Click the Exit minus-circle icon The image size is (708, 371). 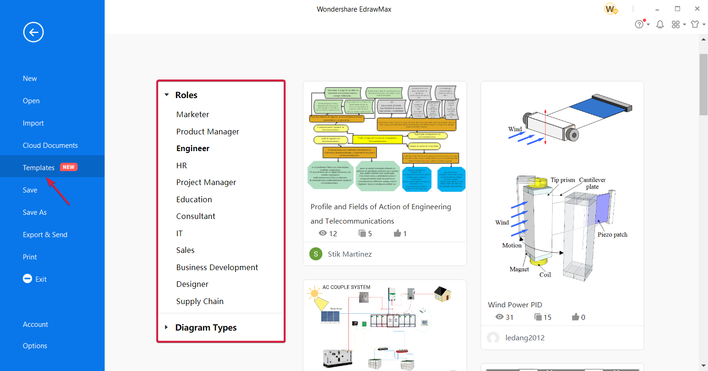[x=27, y=278]
